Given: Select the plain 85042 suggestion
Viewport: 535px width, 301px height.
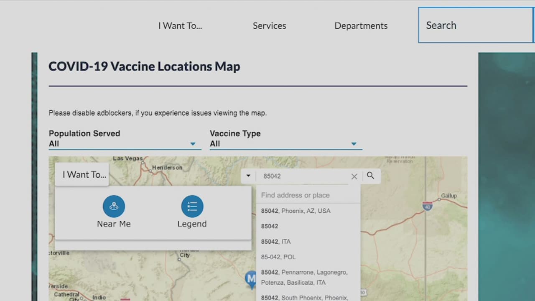Looking at the screenshot, I should [270, 226].
